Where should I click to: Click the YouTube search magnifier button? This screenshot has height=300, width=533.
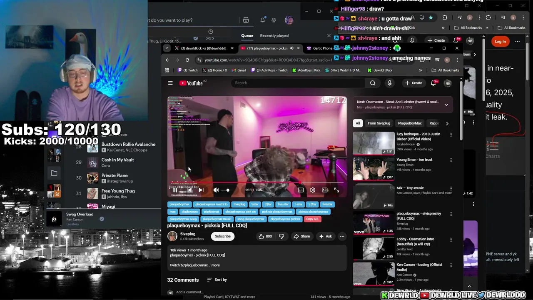click(x=373, y=83)
